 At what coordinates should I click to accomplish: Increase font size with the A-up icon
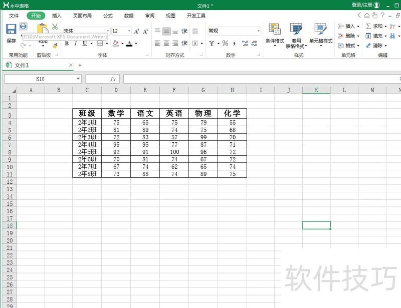click(x=136, y=31)
